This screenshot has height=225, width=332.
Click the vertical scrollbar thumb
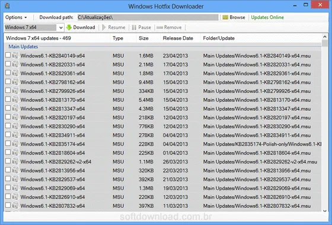click(325, 43)
